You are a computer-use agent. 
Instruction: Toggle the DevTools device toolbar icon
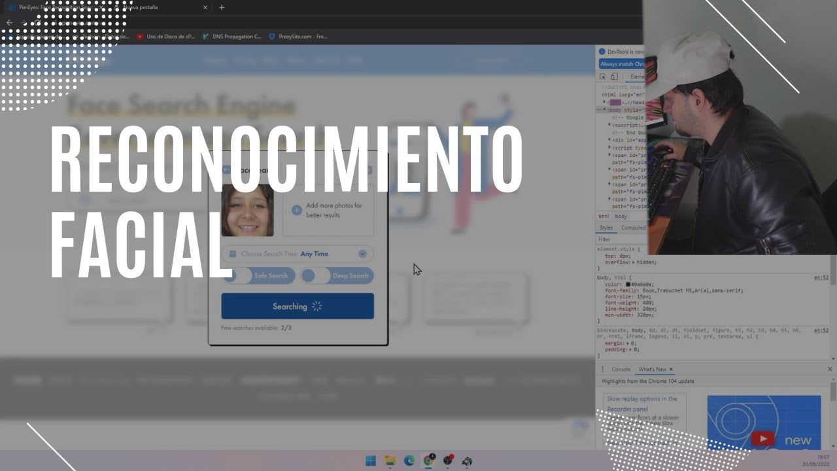click(x=613, y=77)
